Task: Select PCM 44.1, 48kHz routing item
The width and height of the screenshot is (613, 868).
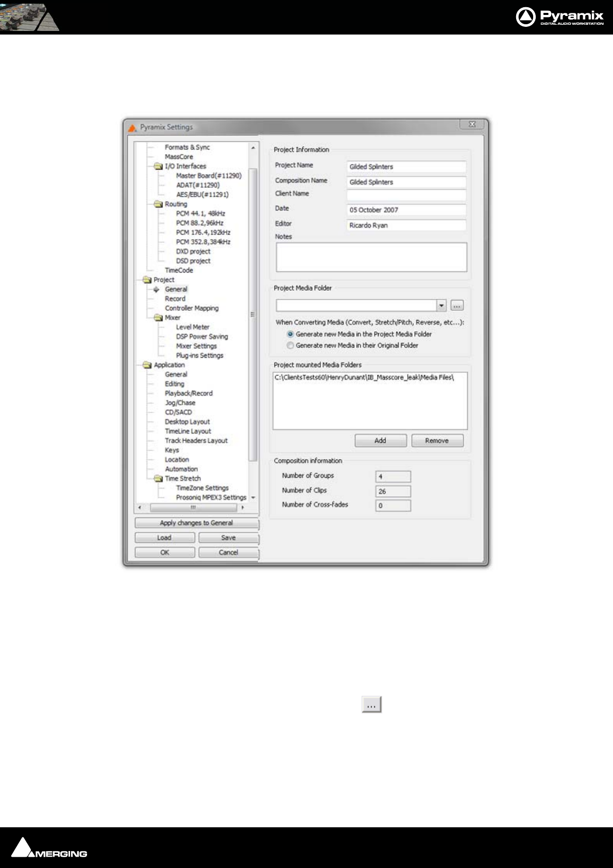Action: 200,213
